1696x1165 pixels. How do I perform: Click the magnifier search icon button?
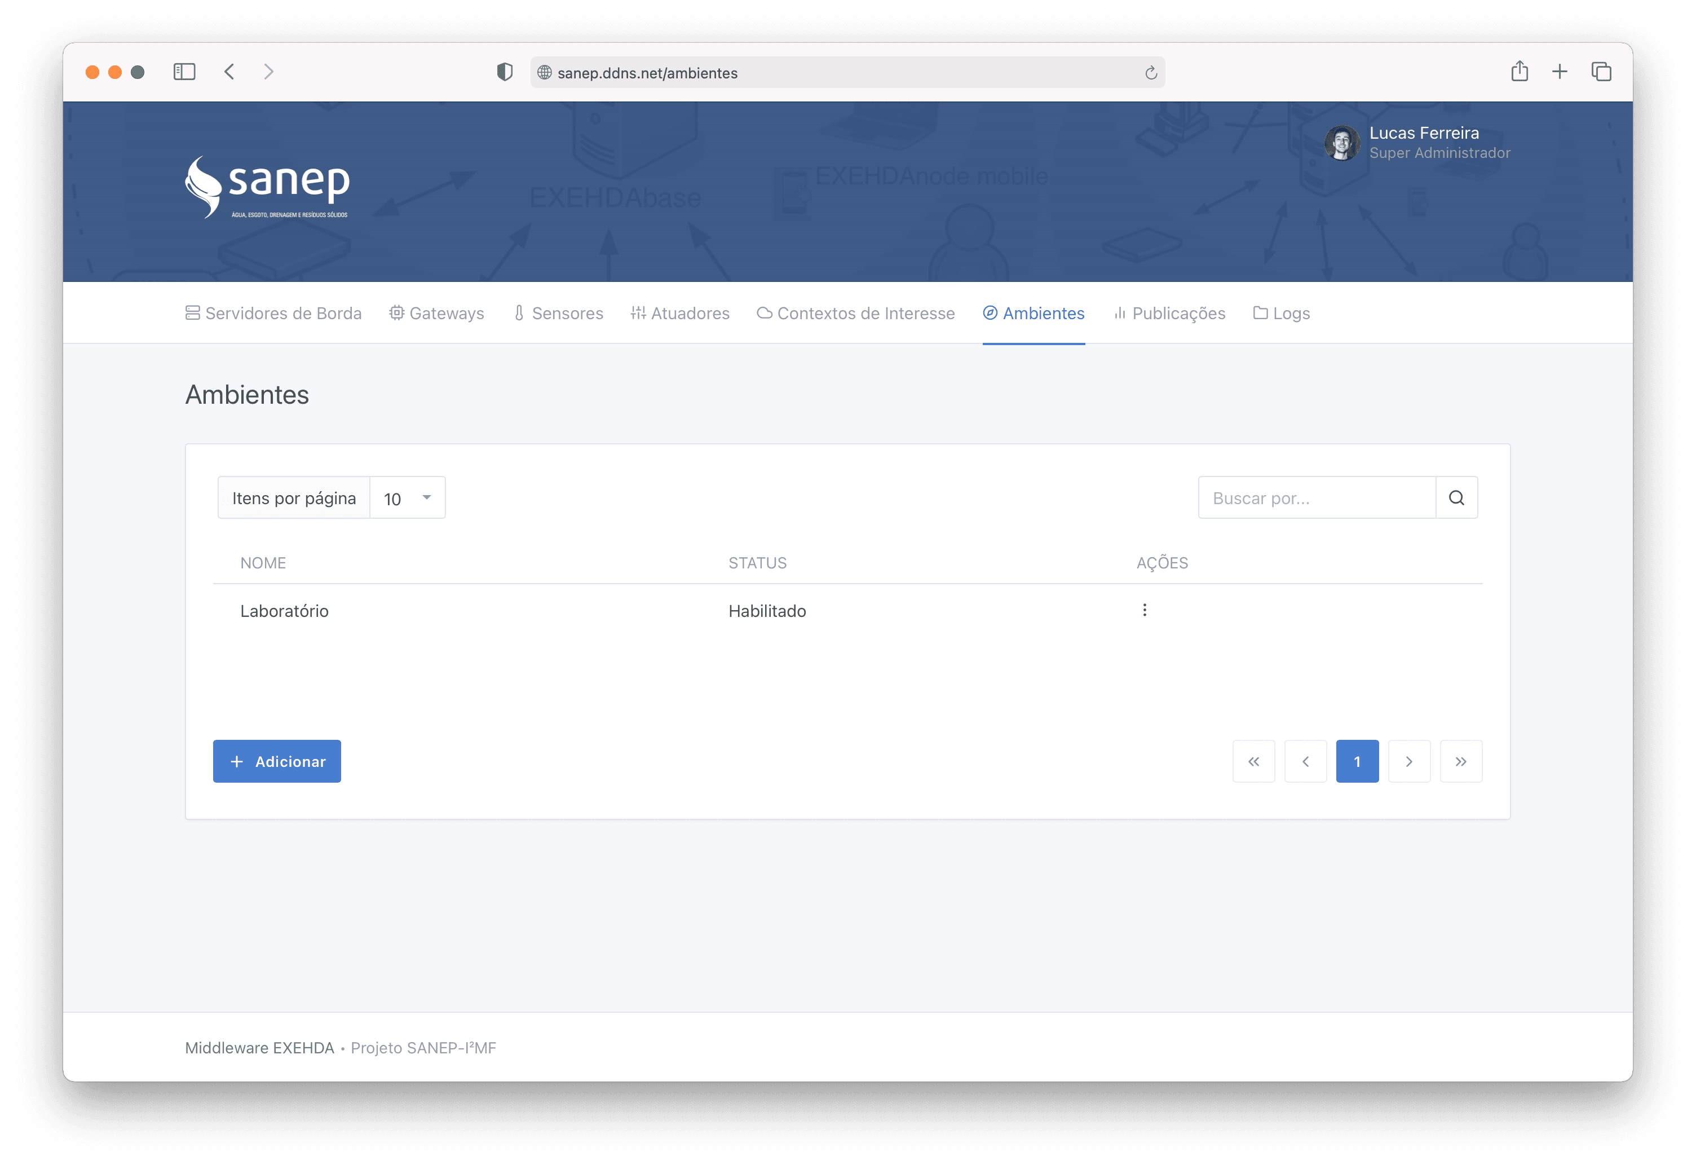tap(1456, 498)
